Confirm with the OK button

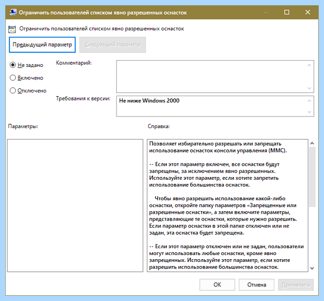(217, 285)
